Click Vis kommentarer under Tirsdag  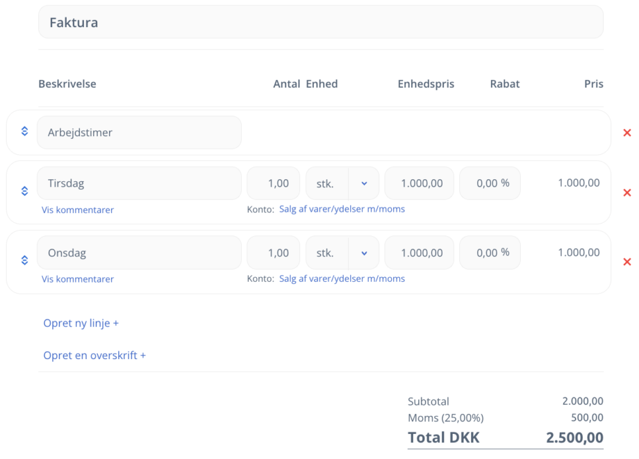click(x=78, y=210)
